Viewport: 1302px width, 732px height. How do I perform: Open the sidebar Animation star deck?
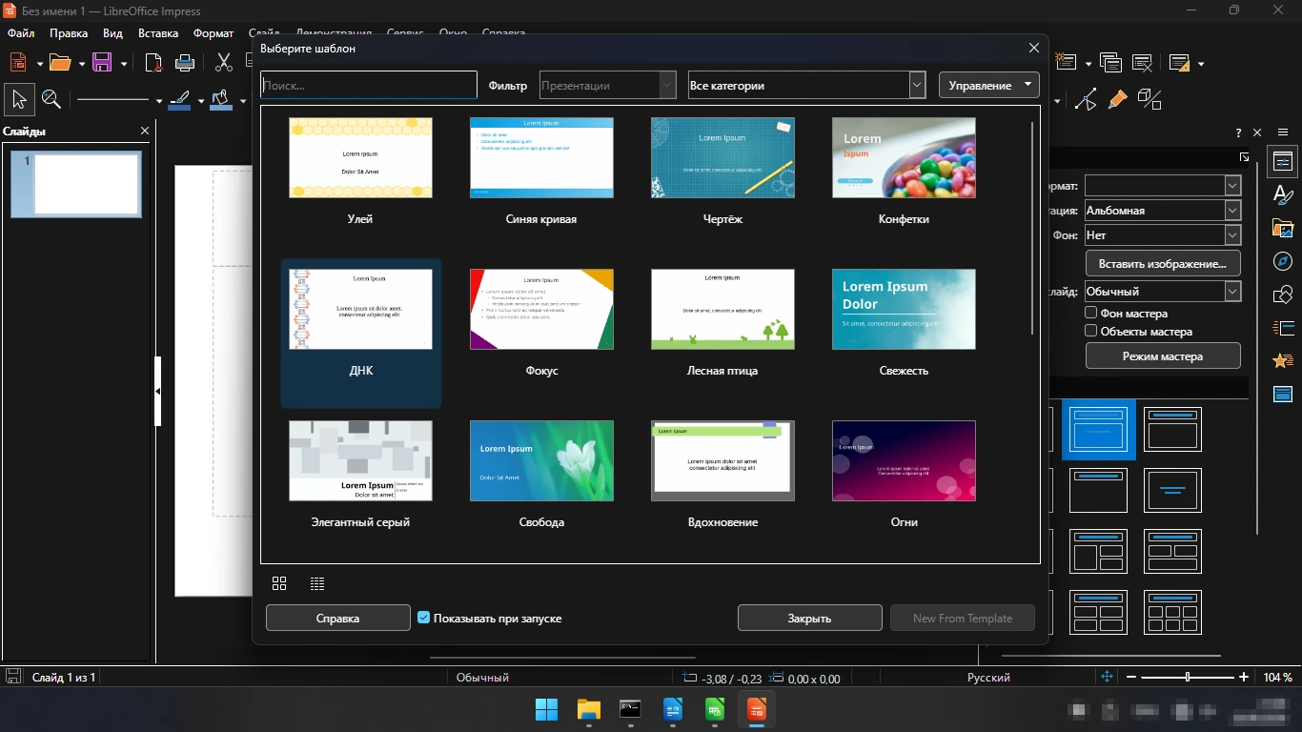click(1283, 360)
